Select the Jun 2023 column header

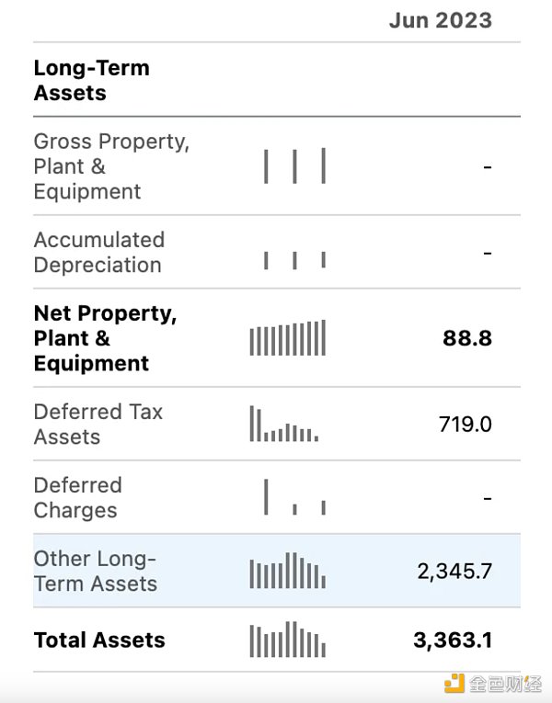point(440,21)
